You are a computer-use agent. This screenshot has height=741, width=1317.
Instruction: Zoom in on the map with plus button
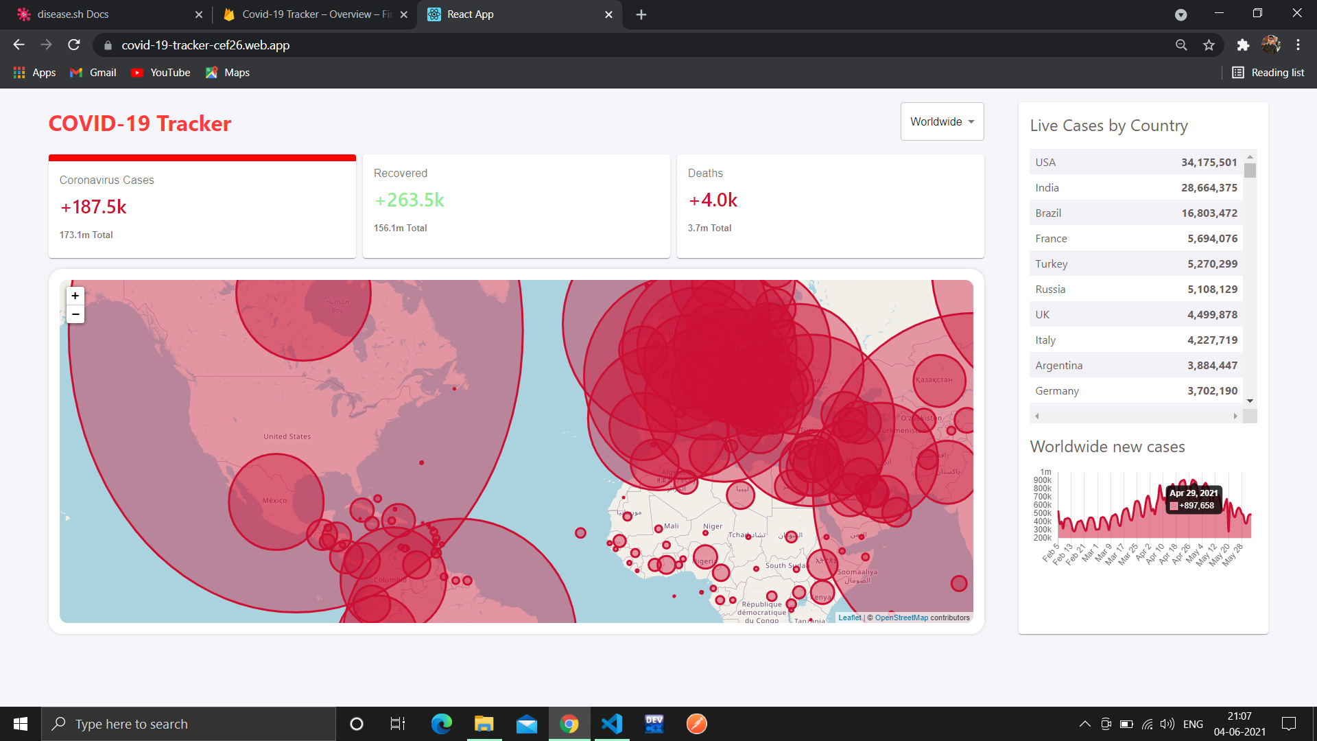click(75, 296)
